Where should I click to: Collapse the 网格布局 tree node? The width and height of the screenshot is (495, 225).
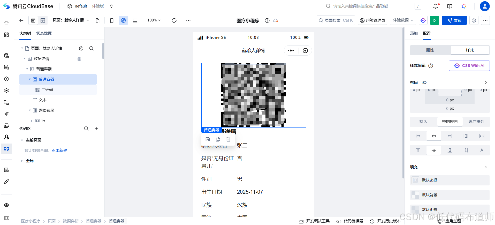pyautogui.click(x=30, y=110)
